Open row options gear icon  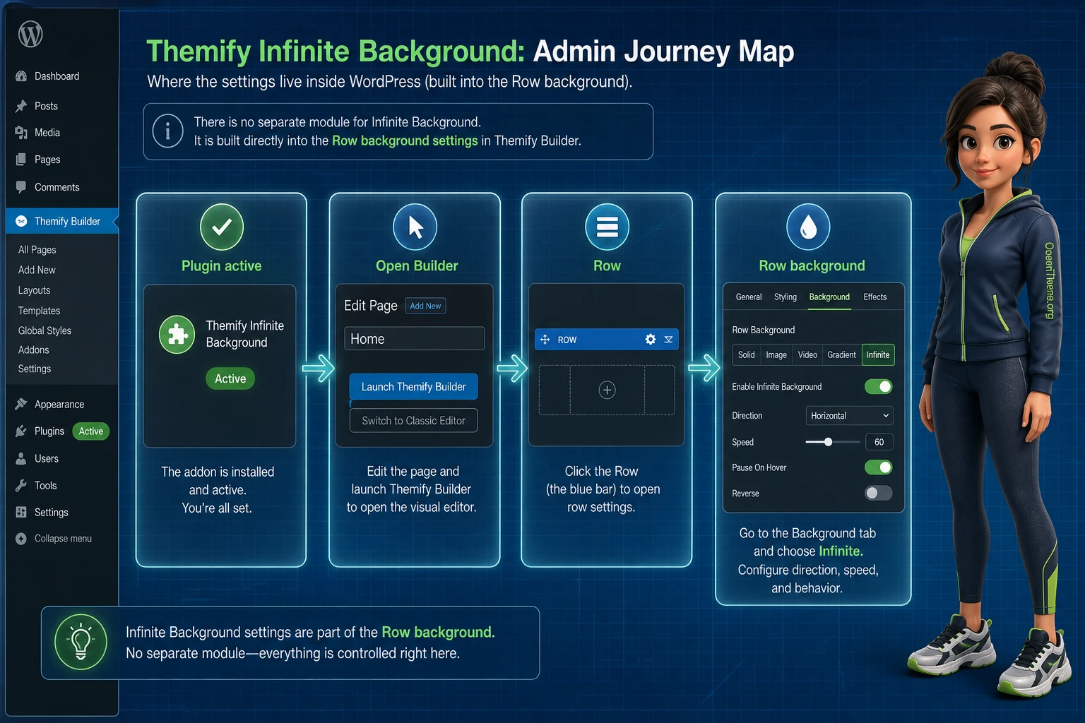[x=651, y=340]
